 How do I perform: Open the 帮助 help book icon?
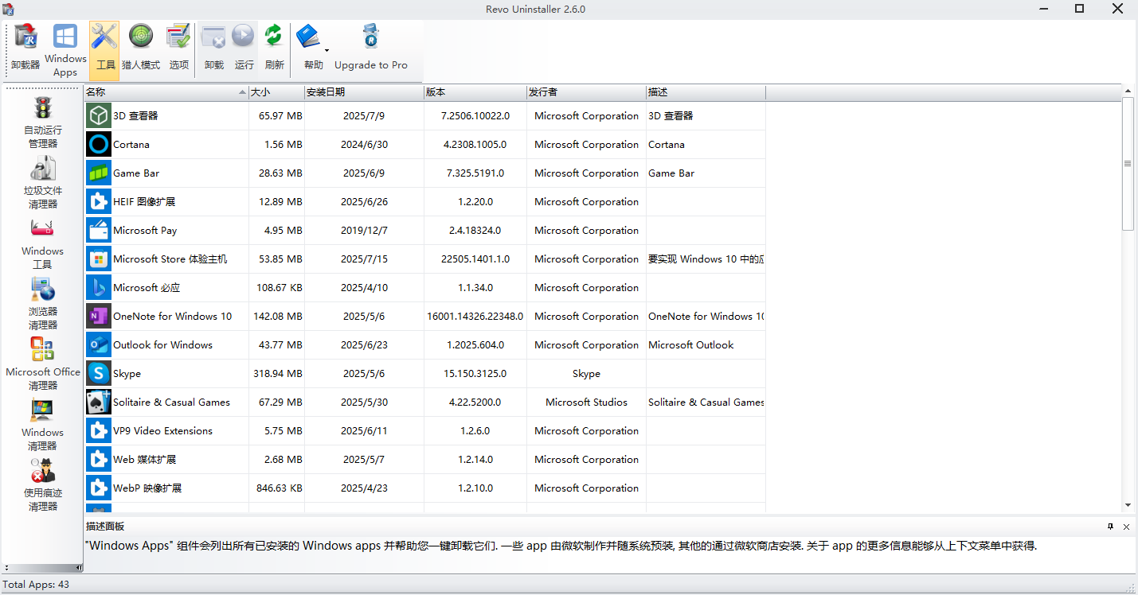pos(308,37)
